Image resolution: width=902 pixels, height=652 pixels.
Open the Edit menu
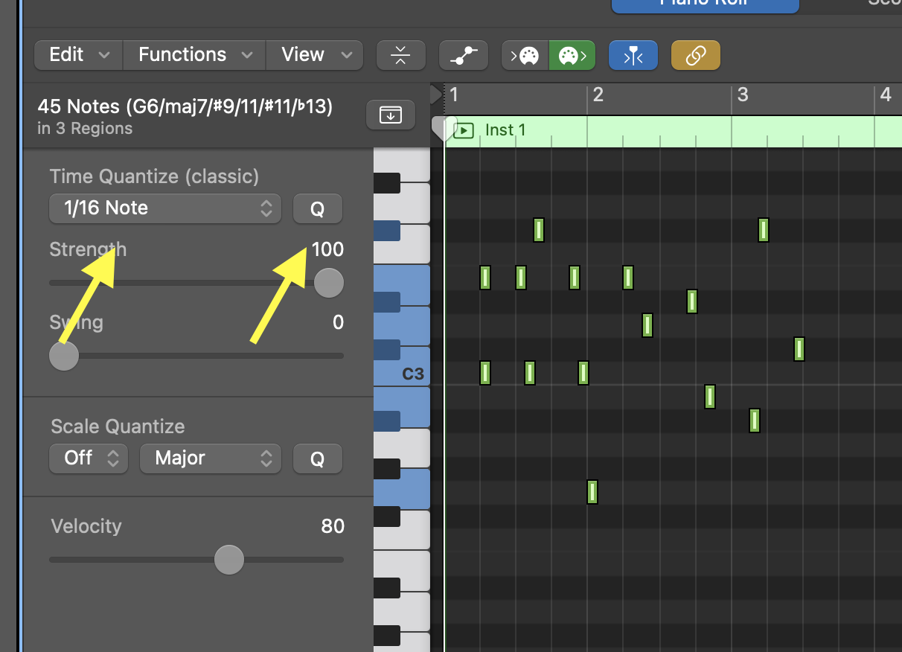pyautogui.click(x=78, y=55)
